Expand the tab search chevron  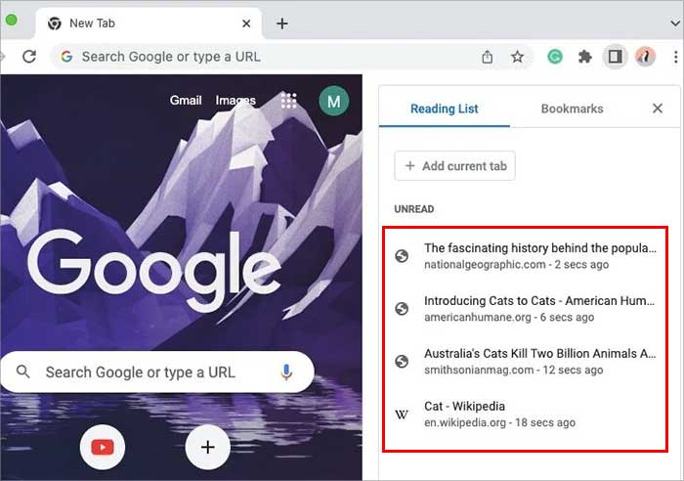(x=675, y=23)
